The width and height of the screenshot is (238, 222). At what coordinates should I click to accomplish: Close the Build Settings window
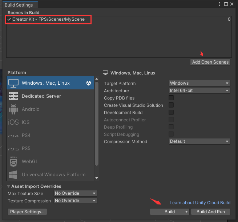[232, 4]
